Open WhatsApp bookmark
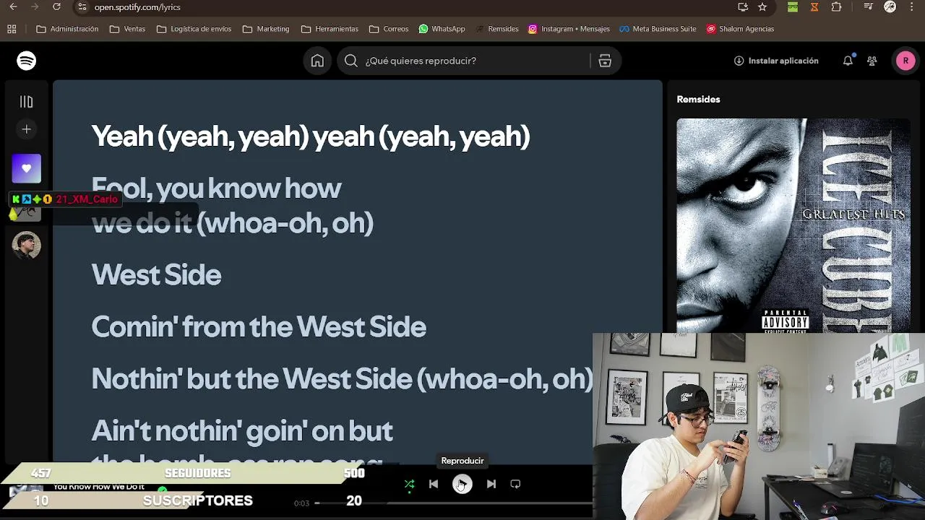Screen dimensions: 925x520 (442, 29)
